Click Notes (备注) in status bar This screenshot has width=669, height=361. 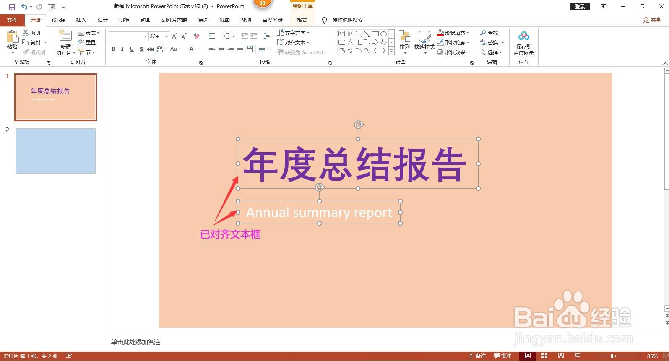pos(477,356)
